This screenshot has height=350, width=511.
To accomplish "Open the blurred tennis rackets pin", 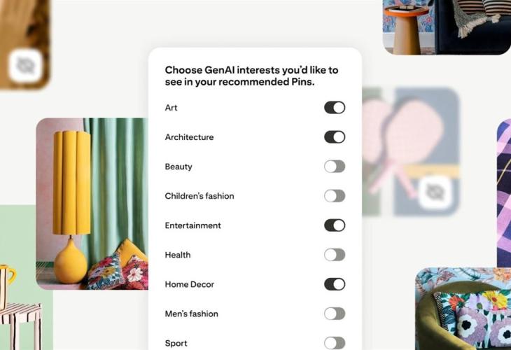I will (411, 151).
